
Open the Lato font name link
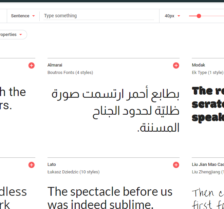pyautogui.click(x=52, y=165)
